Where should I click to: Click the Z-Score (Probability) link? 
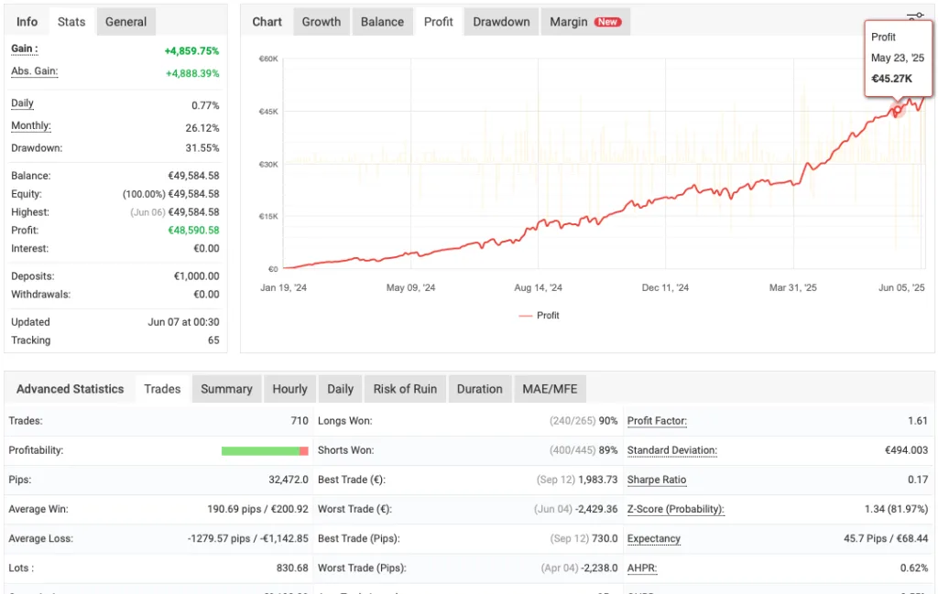coord(675,509)
